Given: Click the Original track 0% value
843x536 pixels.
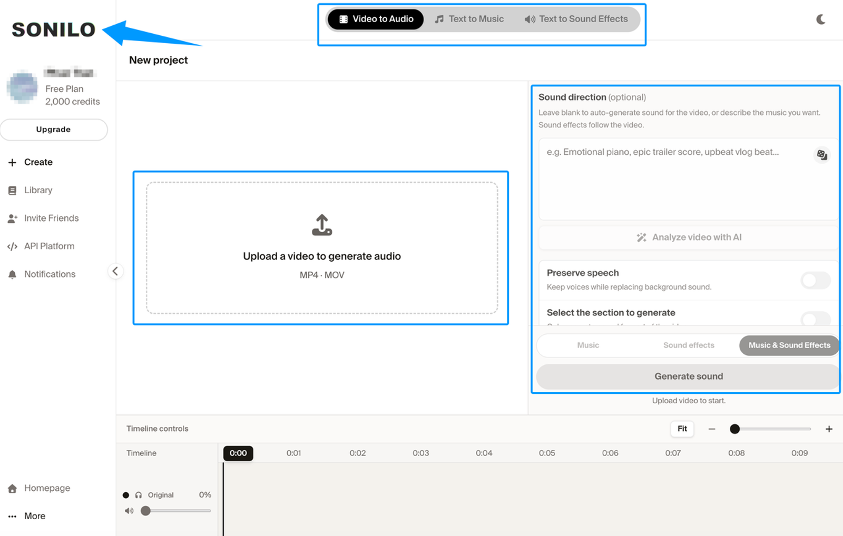Looking at the screenshot, I should tap(205, 495).
